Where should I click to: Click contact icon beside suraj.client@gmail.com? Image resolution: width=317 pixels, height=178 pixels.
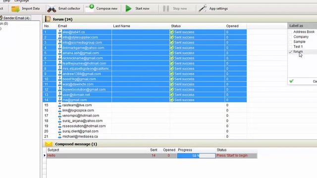(59, 131)
